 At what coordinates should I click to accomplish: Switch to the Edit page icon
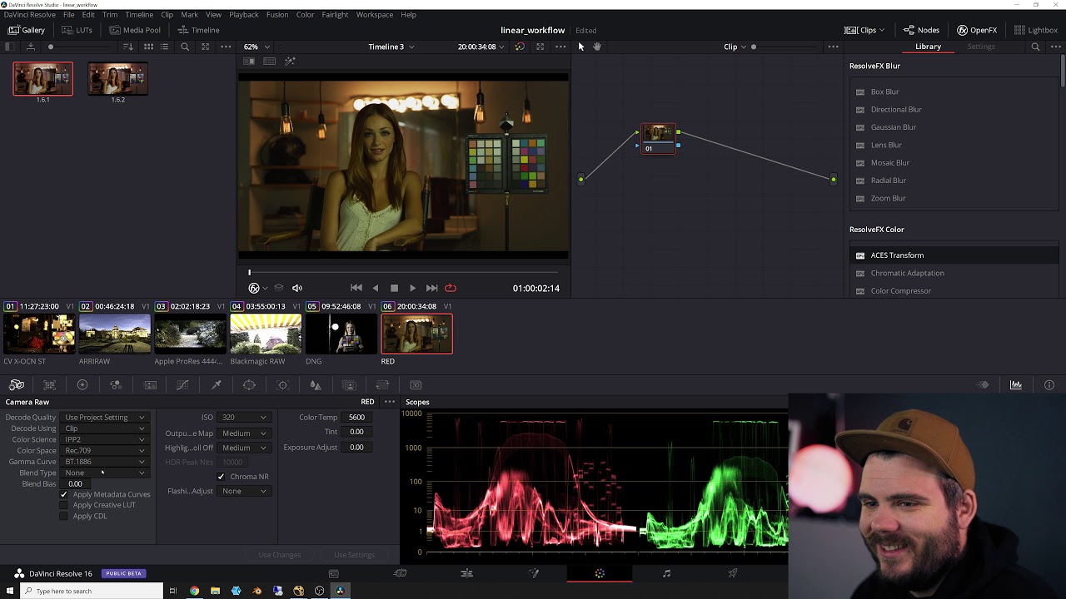(466, 573)
